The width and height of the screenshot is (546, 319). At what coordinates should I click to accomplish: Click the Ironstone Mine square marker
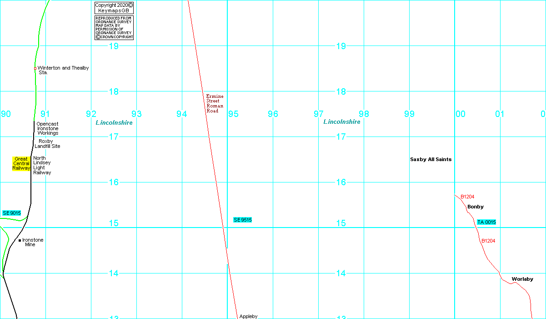pyautogui.click(x=20, y=240)
